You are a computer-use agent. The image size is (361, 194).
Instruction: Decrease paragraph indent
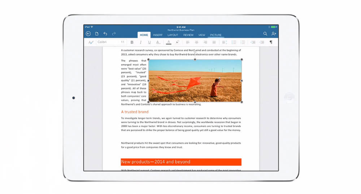pos(253,42)
